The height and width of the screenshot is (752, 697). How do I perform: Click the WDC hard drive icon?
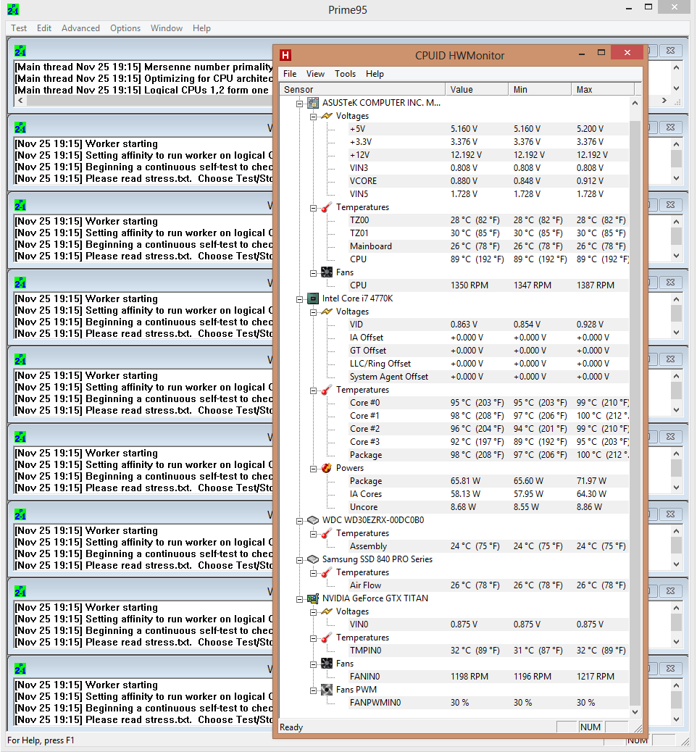click(313, 520)
